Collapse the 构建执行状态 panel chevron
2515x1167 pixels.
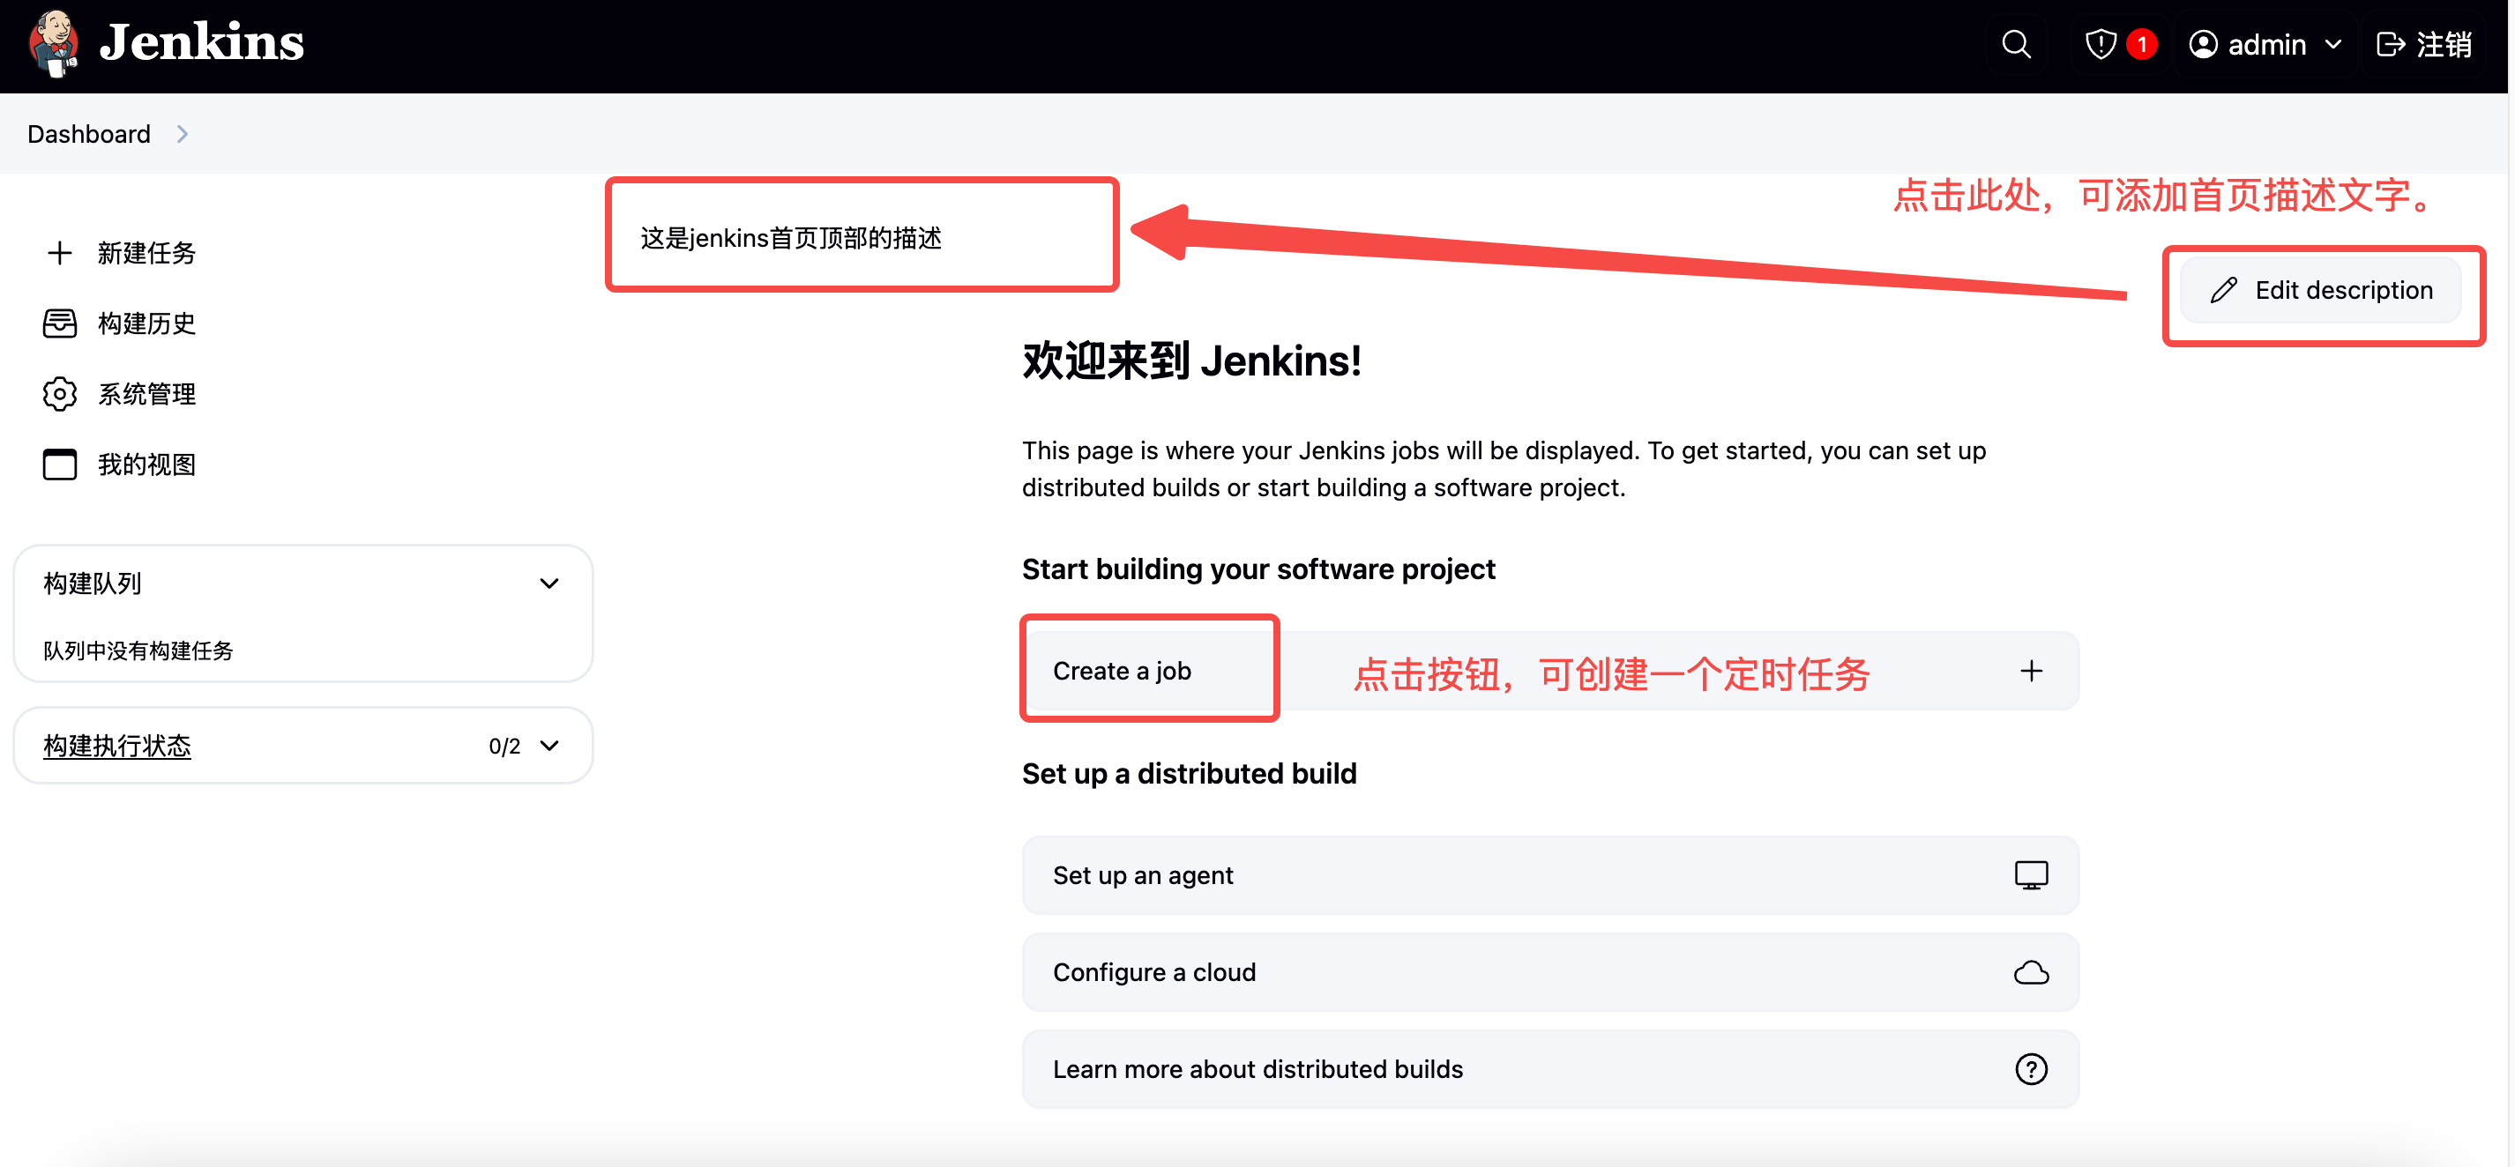point(549,746)
